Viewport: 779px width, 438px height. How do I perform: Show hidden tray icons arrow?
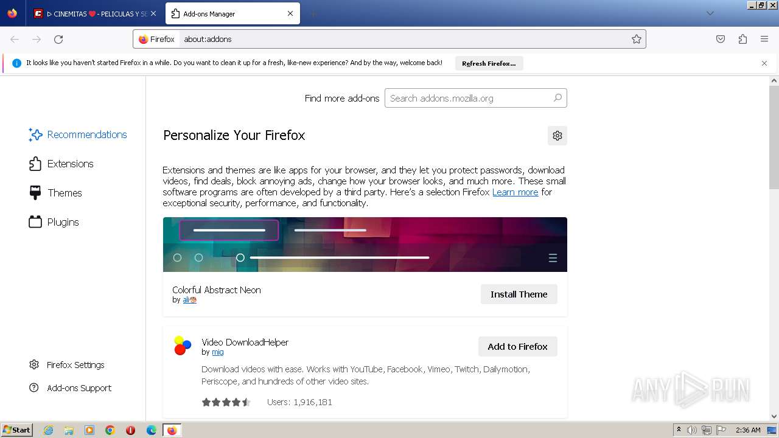click(x=679, y=430)
